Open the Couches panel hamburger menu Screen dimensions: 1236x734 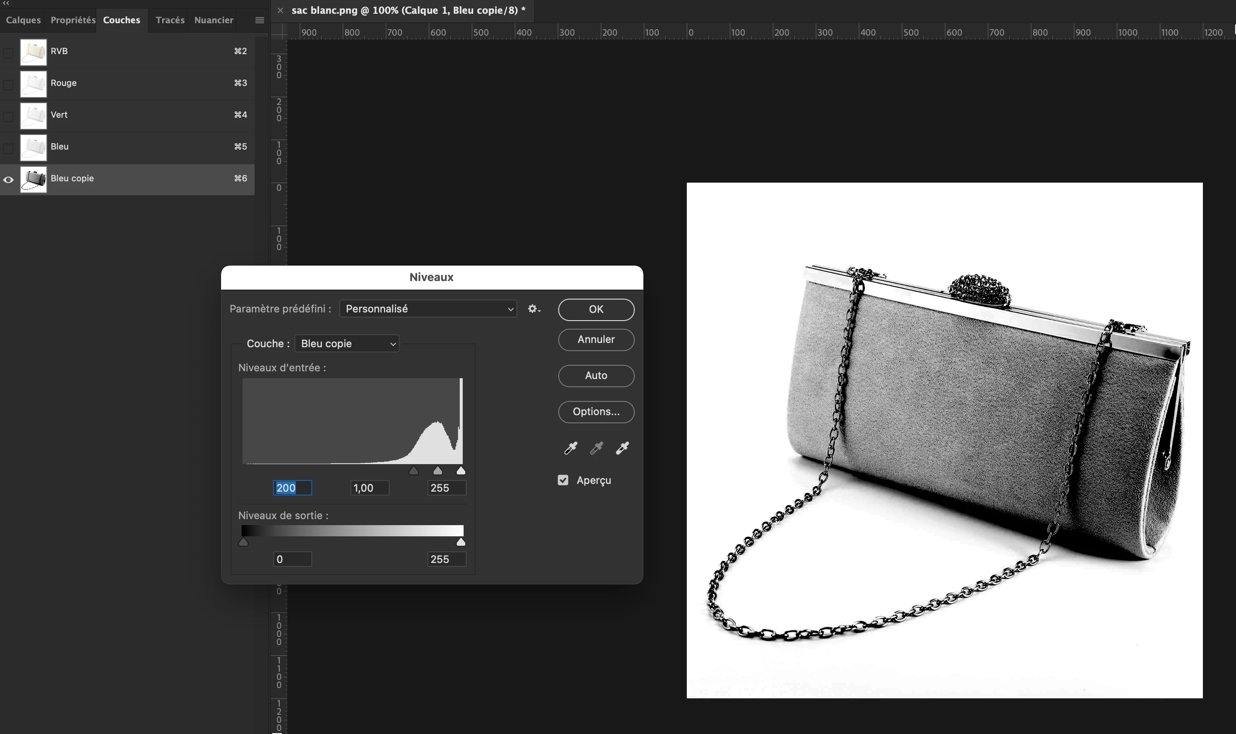pyautogui.click(x=259, y=20)
